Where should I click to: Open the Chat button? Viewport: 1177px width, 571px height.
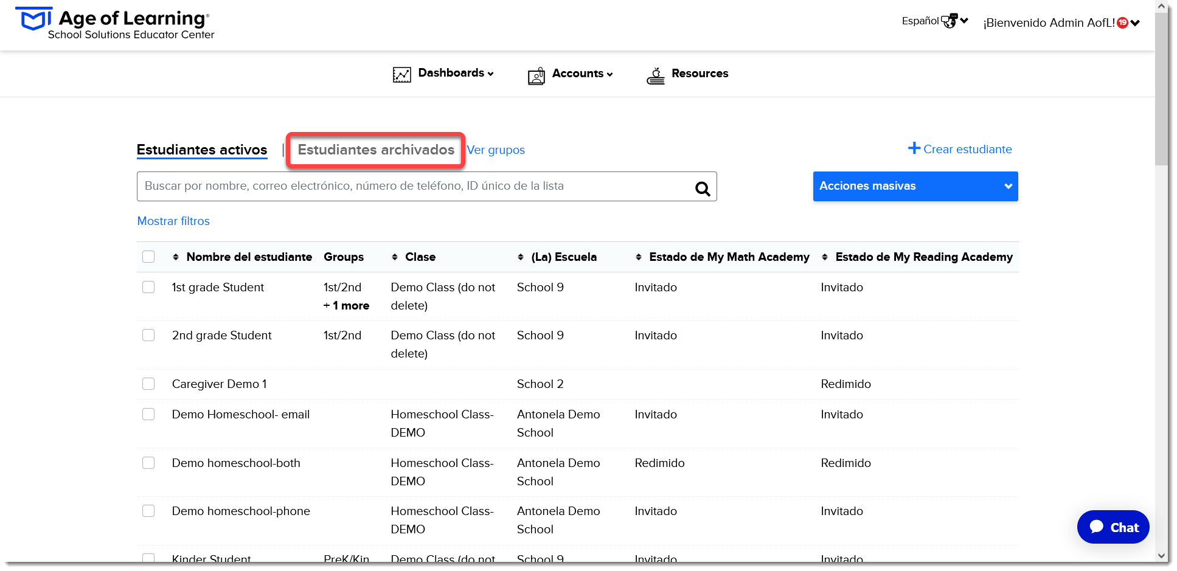click(1113, 527)
